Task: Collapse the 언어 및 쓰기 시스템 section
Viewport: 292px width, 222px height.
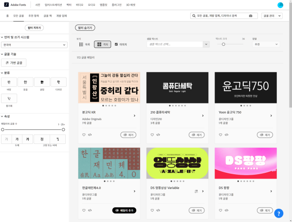Action: (15, 37)
